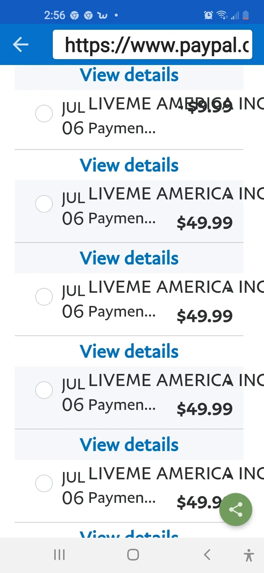Open View details under third $49.99 payment
The height and width of the screenshot is (573, 264).
click(x=129, y=444)
